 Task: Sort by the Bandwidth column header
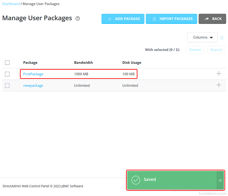tap(83, 62)
